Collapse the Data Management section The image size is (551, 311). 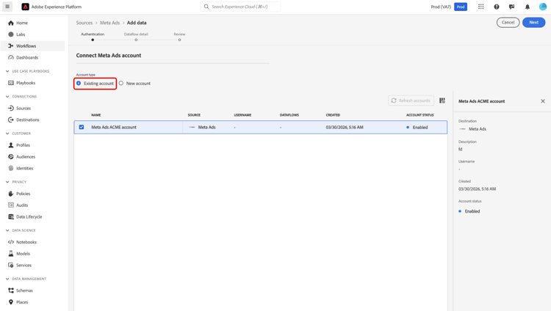(x=7, y=279)
